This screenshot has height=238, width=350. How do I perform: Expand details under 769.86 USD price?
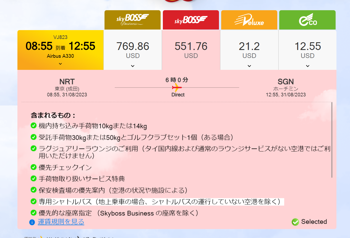click(x=133, y=66)
